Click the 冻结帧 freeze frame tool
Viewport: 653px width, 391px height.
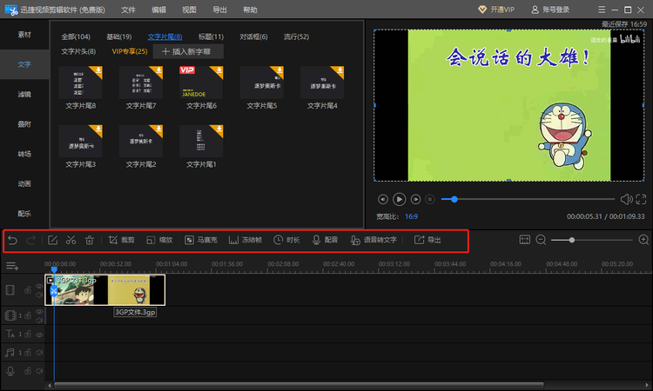[x=246, y=240]
